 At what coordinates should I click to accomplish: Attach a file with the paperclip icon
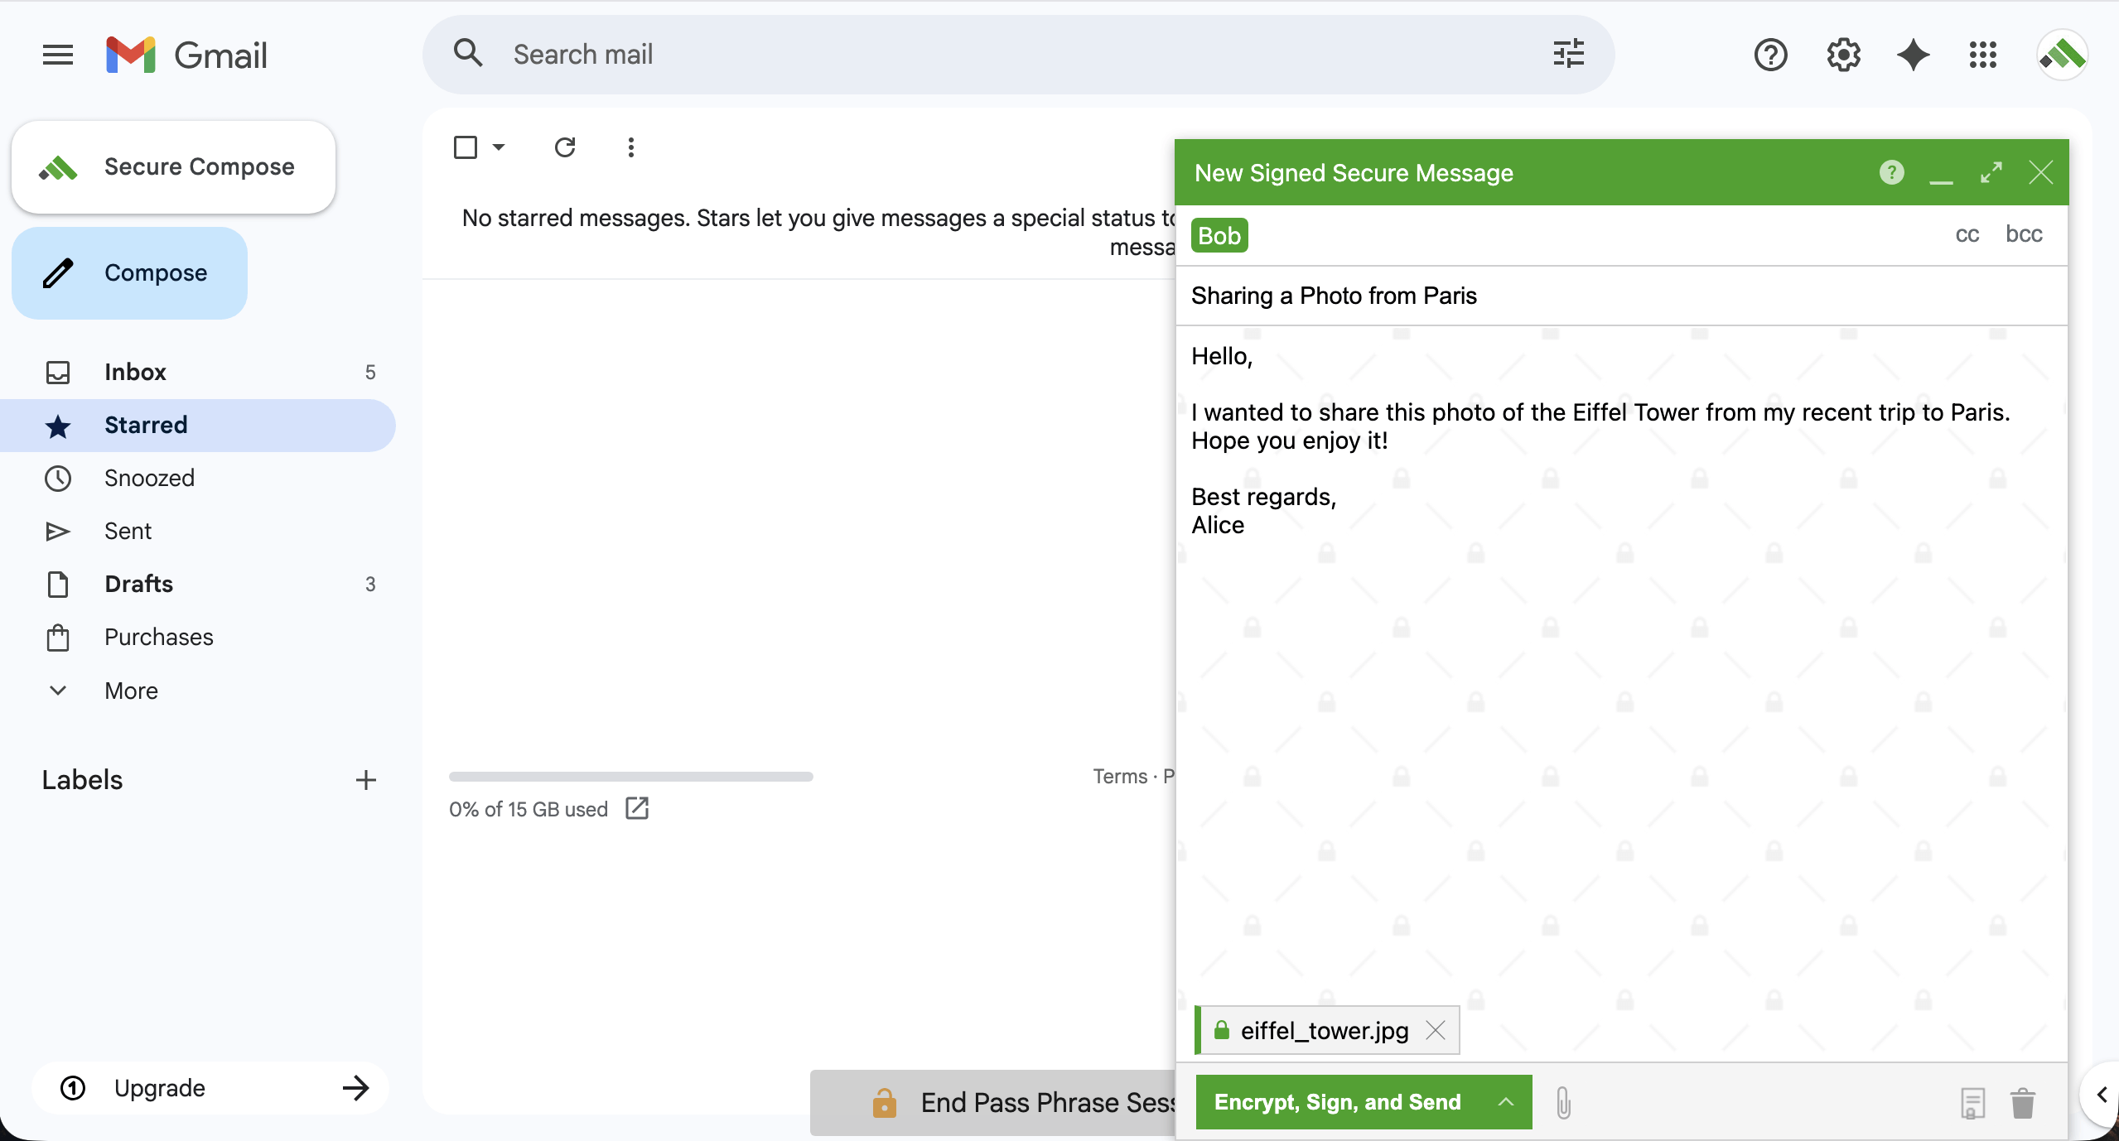click(1562, 1102)
